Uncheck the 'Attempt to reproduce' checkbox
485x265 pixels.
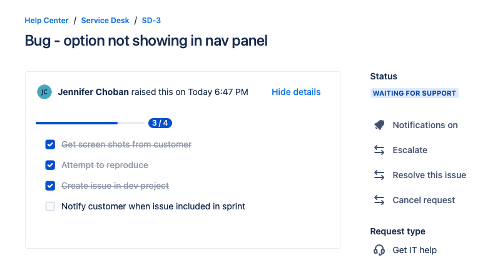[x=50, y=165]
